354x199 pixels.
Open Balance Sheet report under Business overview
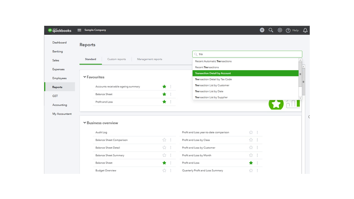(x=104, y=163)
